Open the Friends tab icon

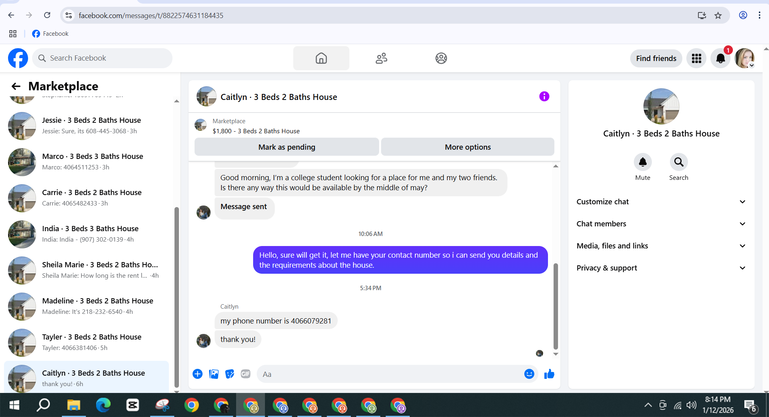pyautogui.click(x=381, y=58)
